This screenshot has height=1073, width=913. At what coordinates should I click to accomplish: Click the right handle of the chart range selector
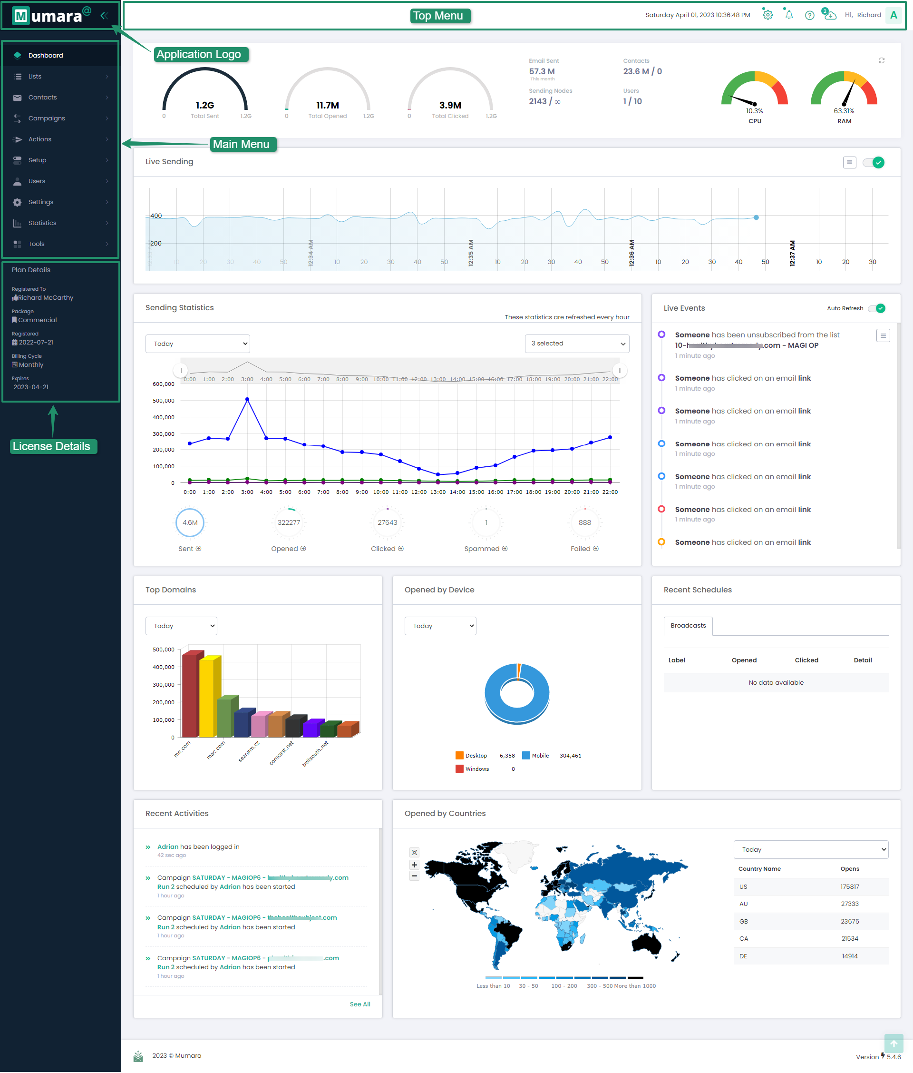(x=620, y=371)
